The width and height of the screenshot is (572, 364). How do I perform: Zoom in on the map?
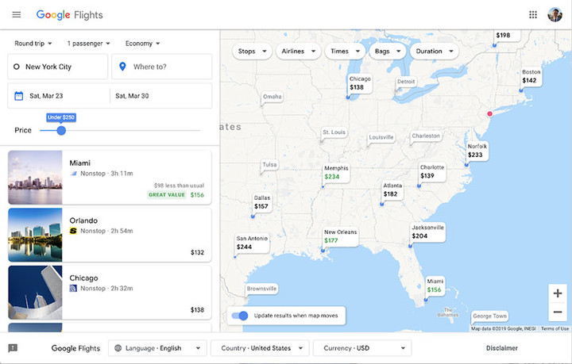pyautogui.click(x=558, y=293)
